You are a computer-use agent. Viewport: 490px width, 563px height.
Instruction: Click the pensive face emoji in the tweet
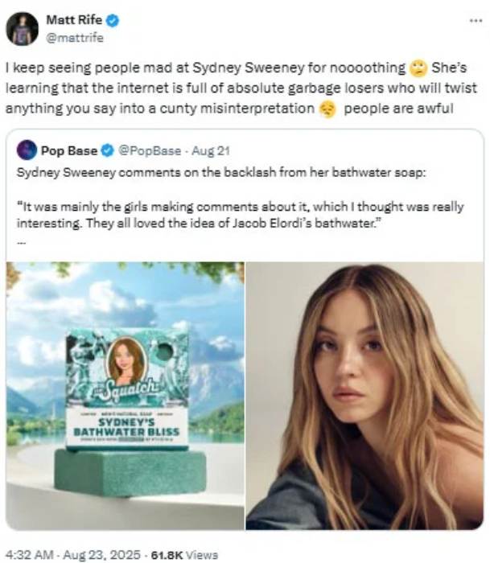click(x=325, y=109)
